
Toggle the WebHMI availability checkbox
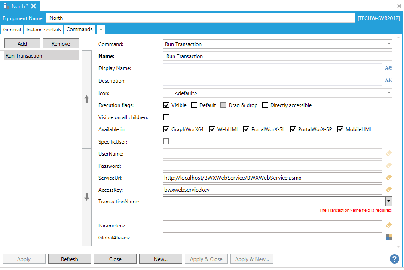point(212,129)
